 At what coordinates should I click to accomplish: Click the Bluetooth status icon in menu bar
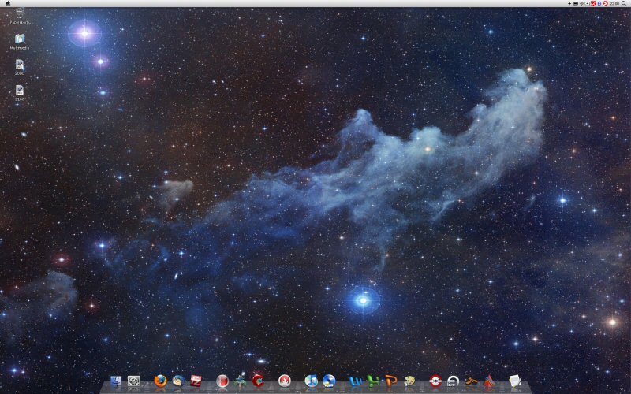[599, 4]
